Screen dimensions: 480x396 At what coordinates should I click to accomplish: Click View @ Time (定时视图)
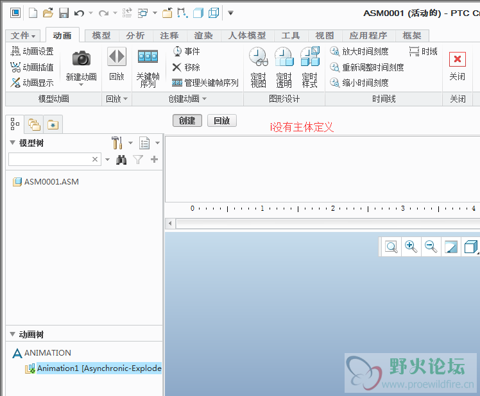coord(258,67)
